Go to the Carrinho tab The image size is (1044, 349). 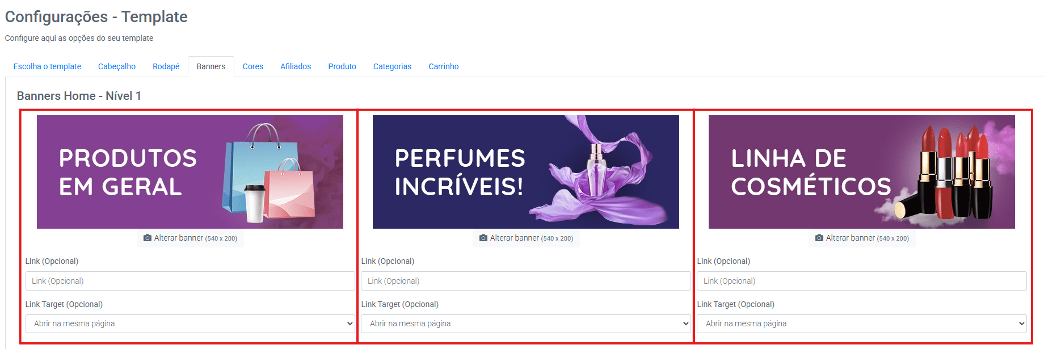[x=444, y=66]
